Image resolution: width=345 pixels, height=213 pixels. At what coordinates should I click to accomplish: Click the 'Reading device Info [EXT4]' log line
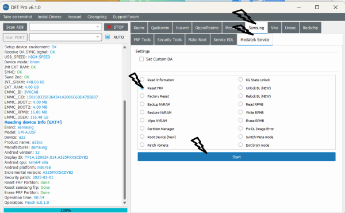pyautogui.click(x=33, y=122)
